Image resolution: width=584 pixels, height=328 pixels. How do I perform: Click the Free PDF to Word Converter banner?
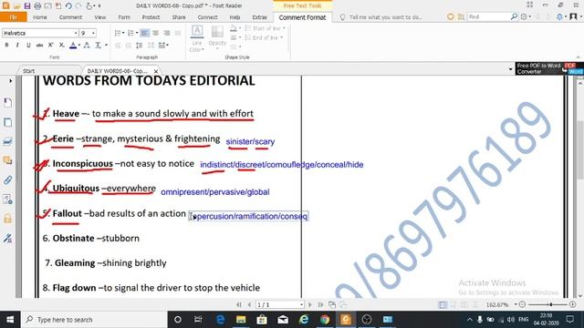(x=549, y=68)
